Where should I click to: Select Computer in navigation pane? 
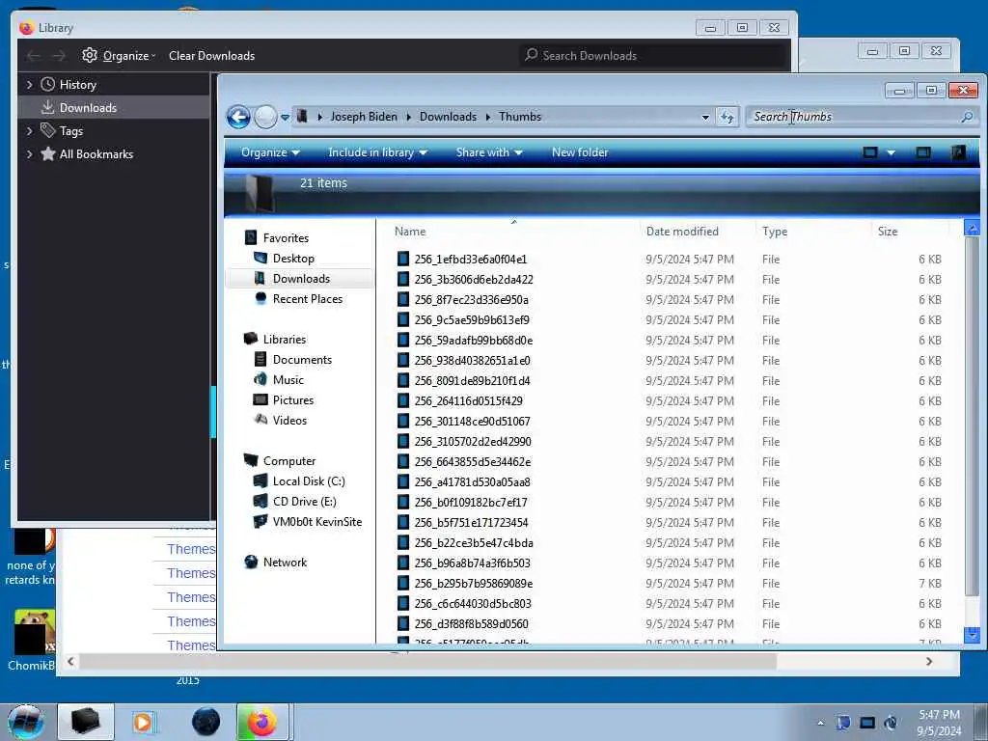pyautogui.click(x=288, y=460)
